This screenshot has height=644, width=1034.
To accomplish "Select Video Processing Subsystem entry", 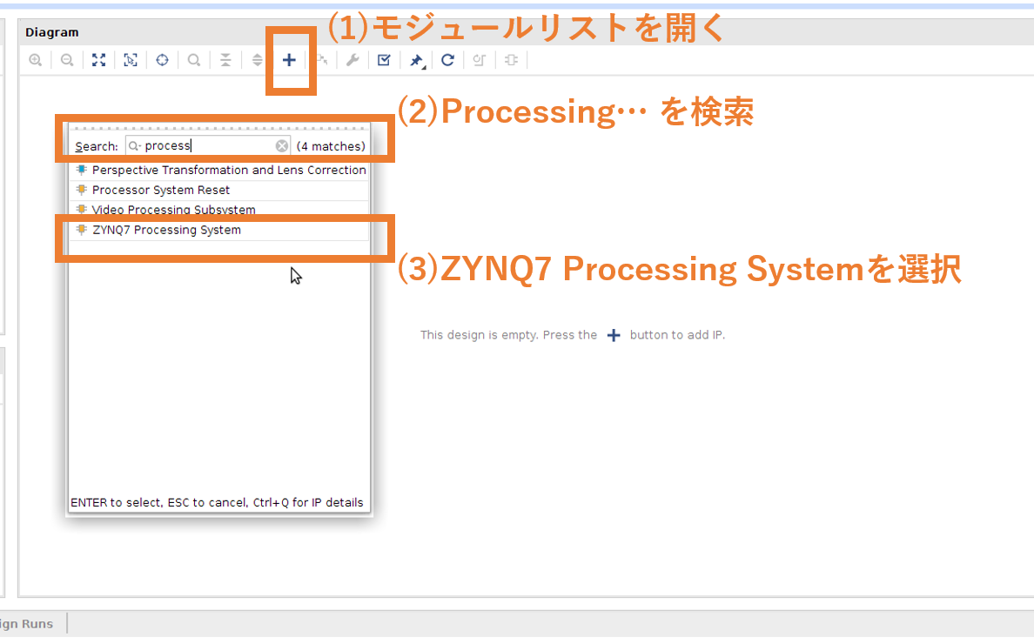I will pyautogui.click(x=173, y=210).
